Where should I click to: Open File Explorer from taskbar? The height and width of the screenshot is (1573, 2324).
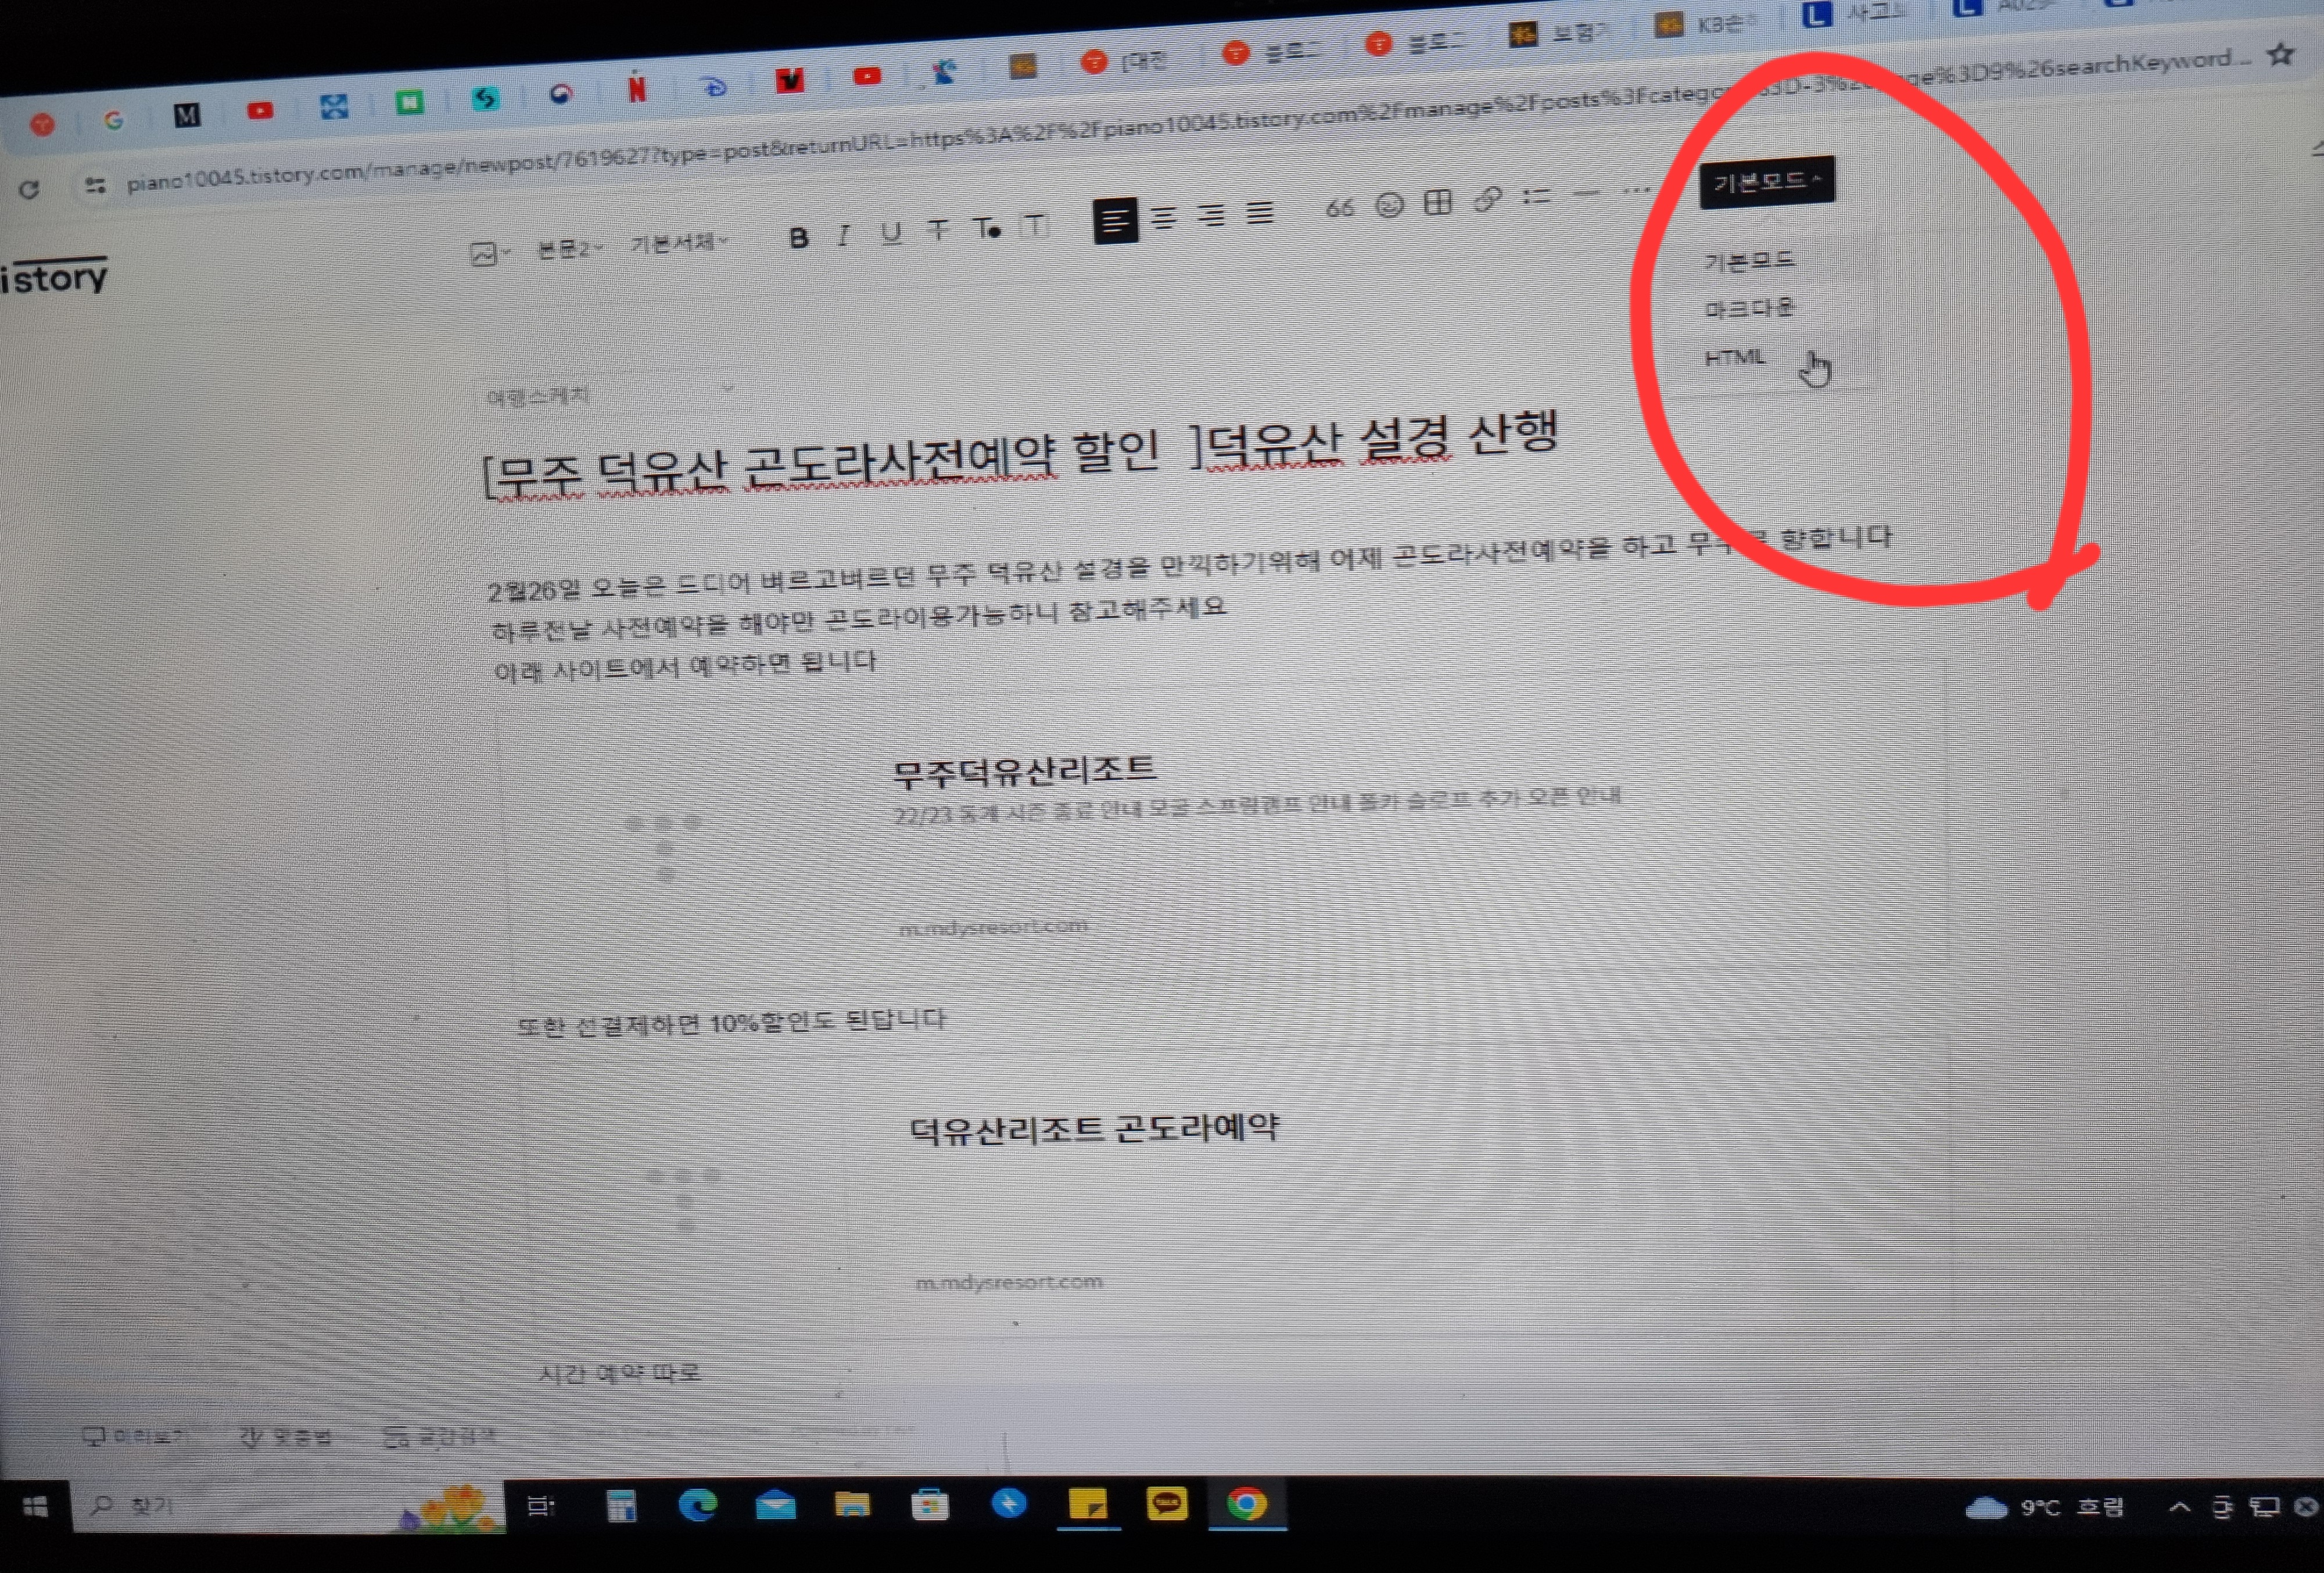pyautogui.click(x=852, y=1504)
